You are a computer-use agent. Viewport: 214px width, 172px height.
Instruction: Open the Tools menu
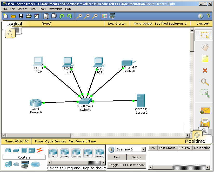(x=42, y=9)
